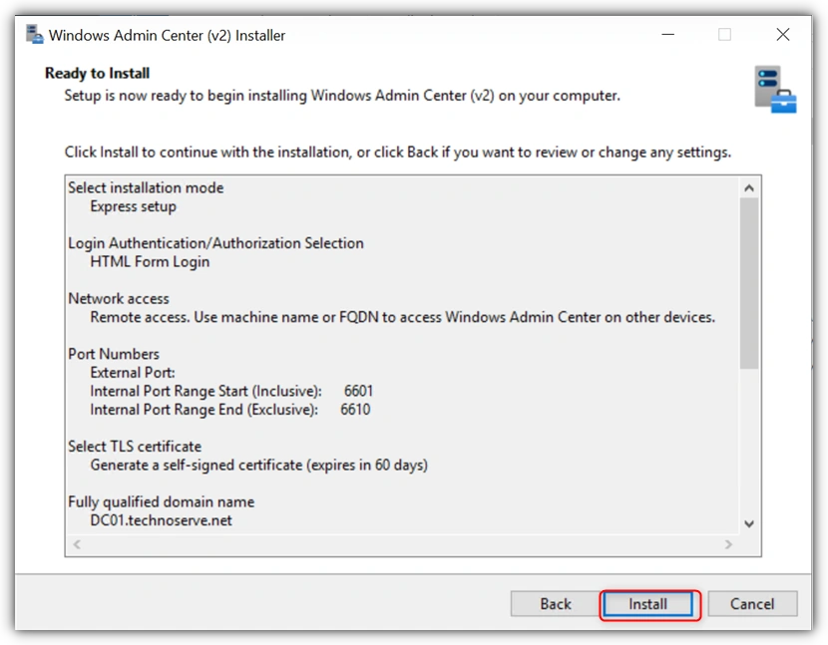Click the installer icon in title bar
828x645 pixels.
(35, 35)
